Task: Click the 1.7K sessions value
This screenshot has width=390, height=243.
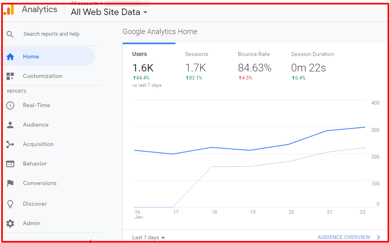Action: [196, 68]
